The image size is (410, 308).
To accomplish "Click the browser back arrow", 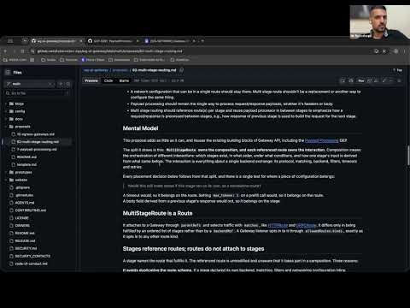I will coord(5,51).
